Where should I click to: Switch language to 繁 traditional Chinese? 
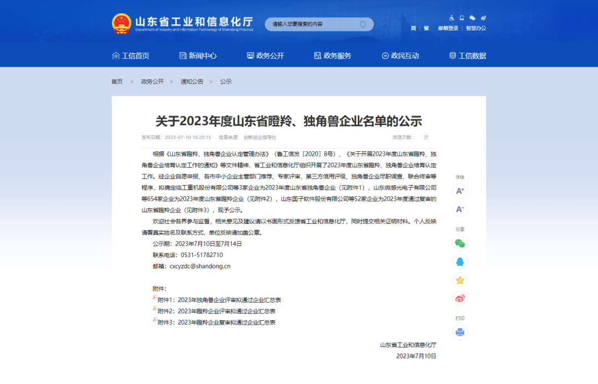click(x=426, y=28)
